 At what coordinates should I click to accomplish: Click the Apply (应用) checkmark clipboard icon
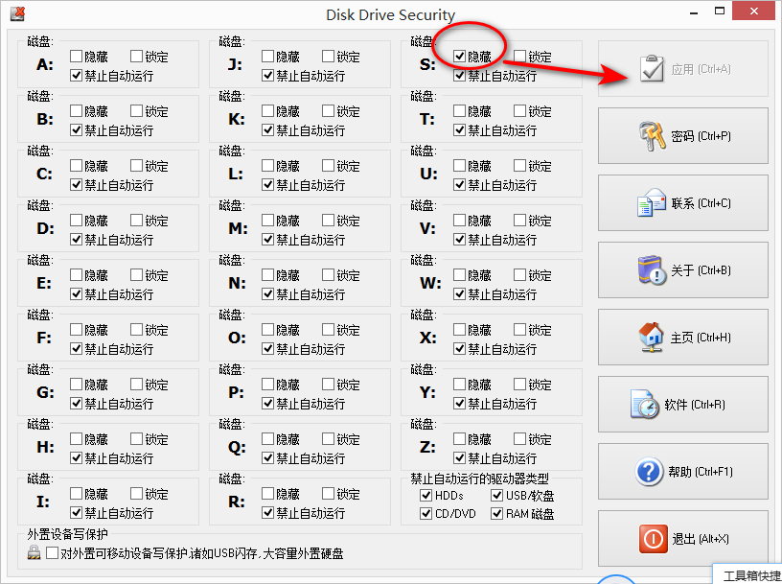click(x=653, y=68)
